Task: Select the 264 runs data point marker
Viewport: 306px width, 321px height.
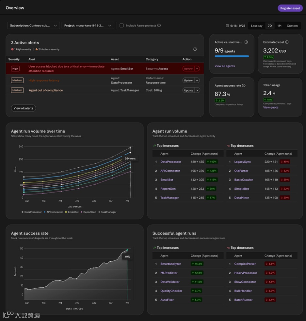Action: pos(130,153)
